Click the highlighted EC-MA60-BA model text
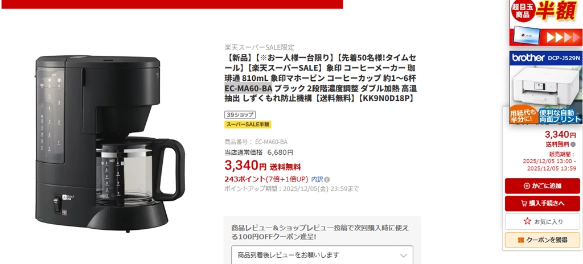 [248, 89]
